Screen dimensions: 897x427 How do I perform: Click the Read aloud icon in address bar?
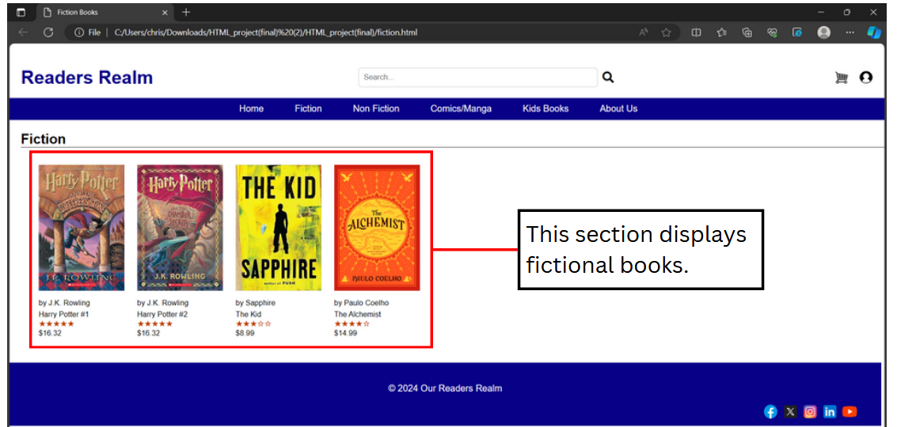pos(644,32)
